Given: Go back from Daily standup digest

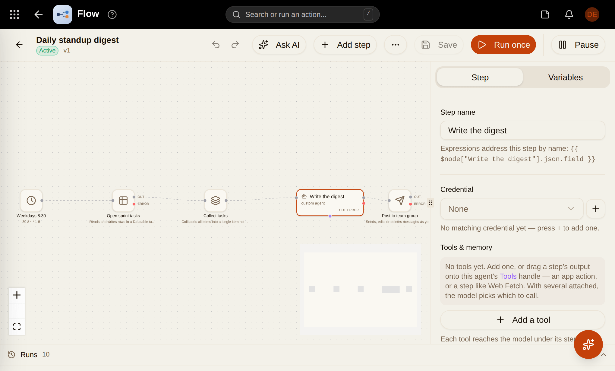Looking at the screenshot, I should pyautogui.click(x=19, y=45).
